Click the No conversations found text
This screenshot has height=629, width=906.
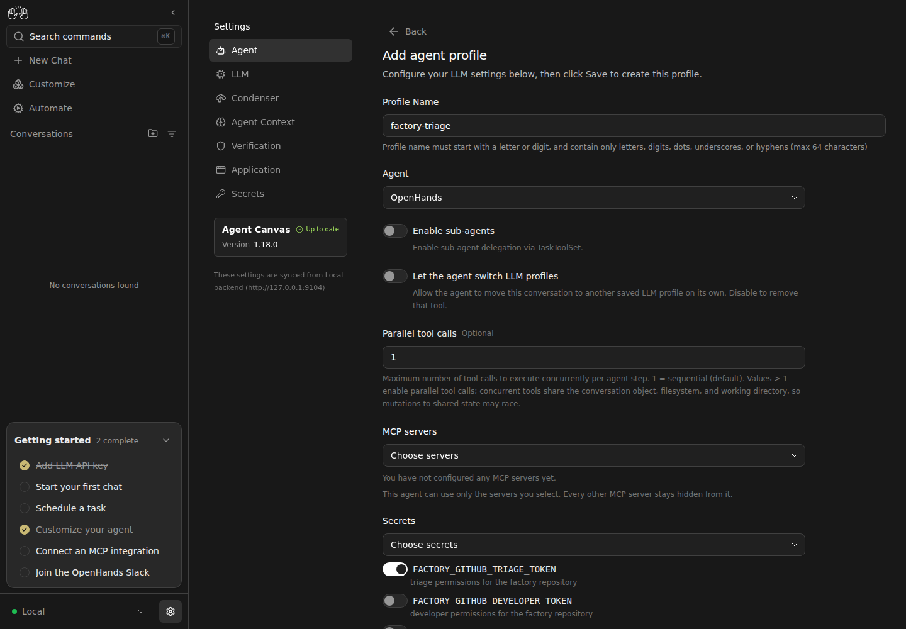pyautogui.click(x=94, y=286)
